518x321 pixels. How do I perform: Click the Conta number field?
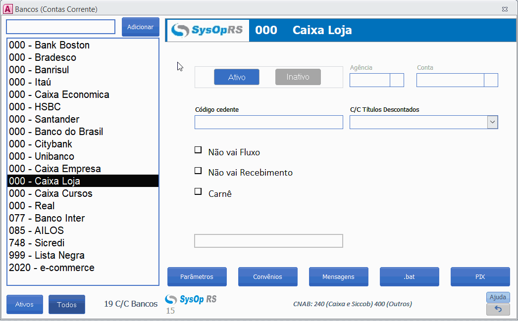tap(450, 80)
